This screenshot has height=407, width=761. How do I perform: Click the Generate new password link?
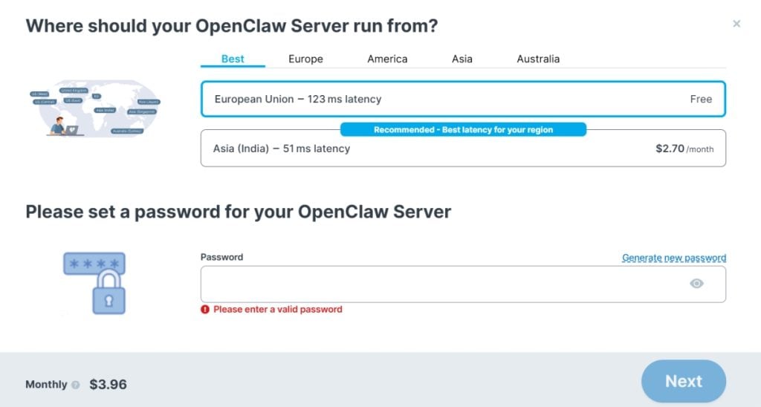[x=673, y=258]
